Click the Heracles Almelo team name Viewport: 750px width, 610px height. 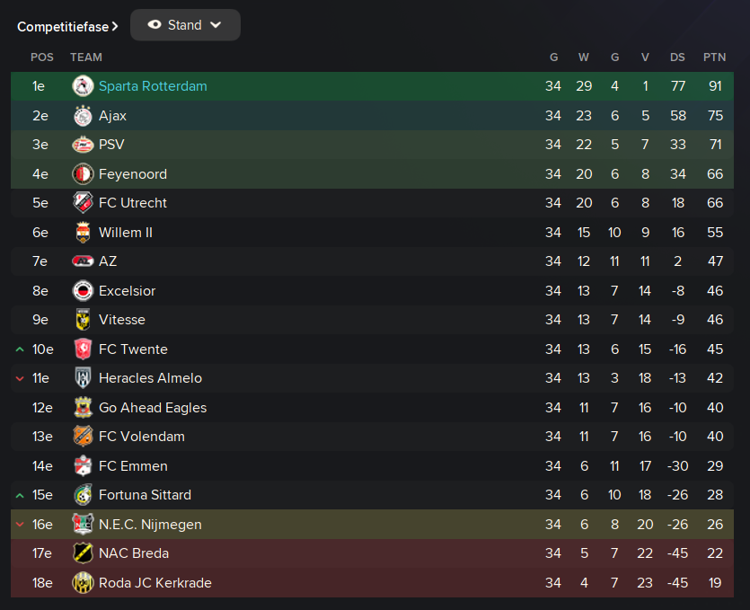(150, 378)
